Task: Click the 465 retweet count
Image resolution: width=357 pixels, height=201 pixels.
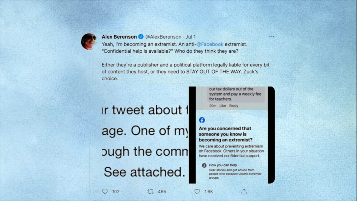Action: pos(162,192)
